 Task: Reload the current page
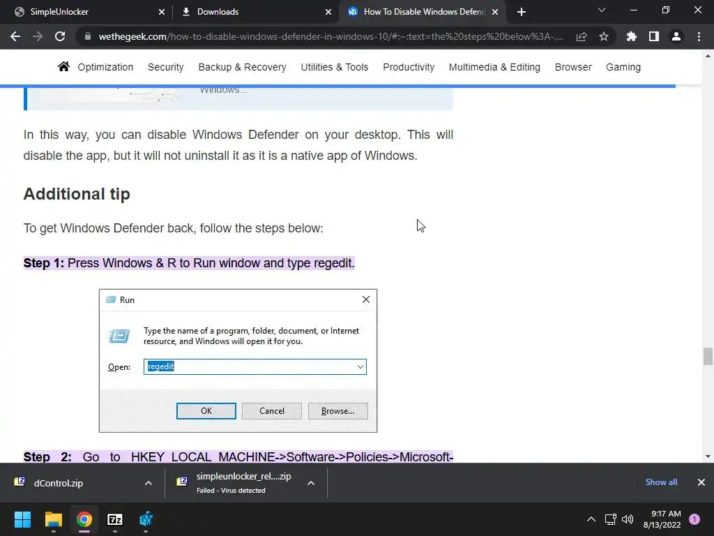(x=60, y=36)
